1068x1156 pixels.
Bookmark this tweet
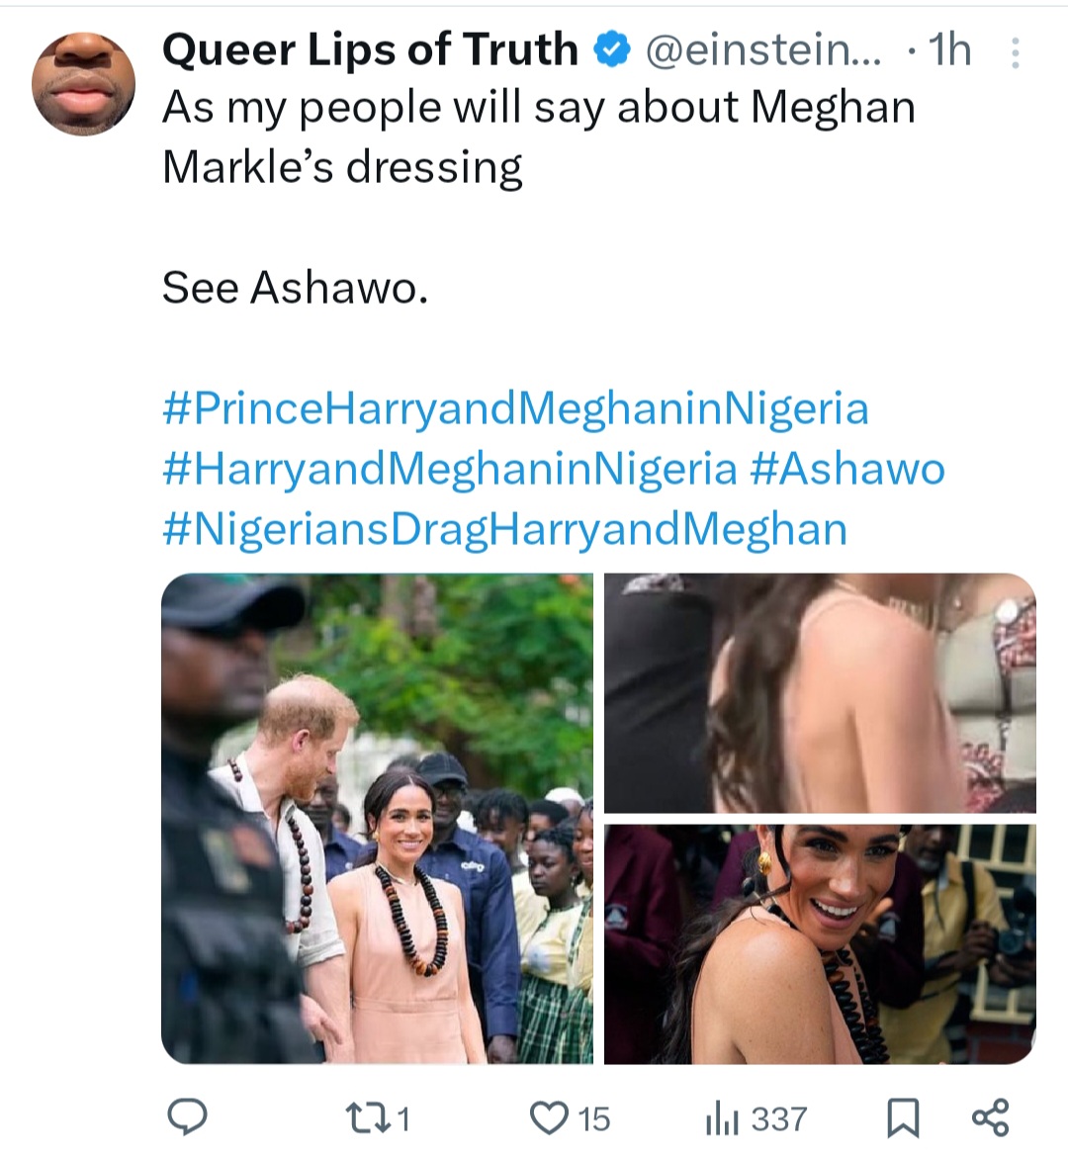[902, 1117]
